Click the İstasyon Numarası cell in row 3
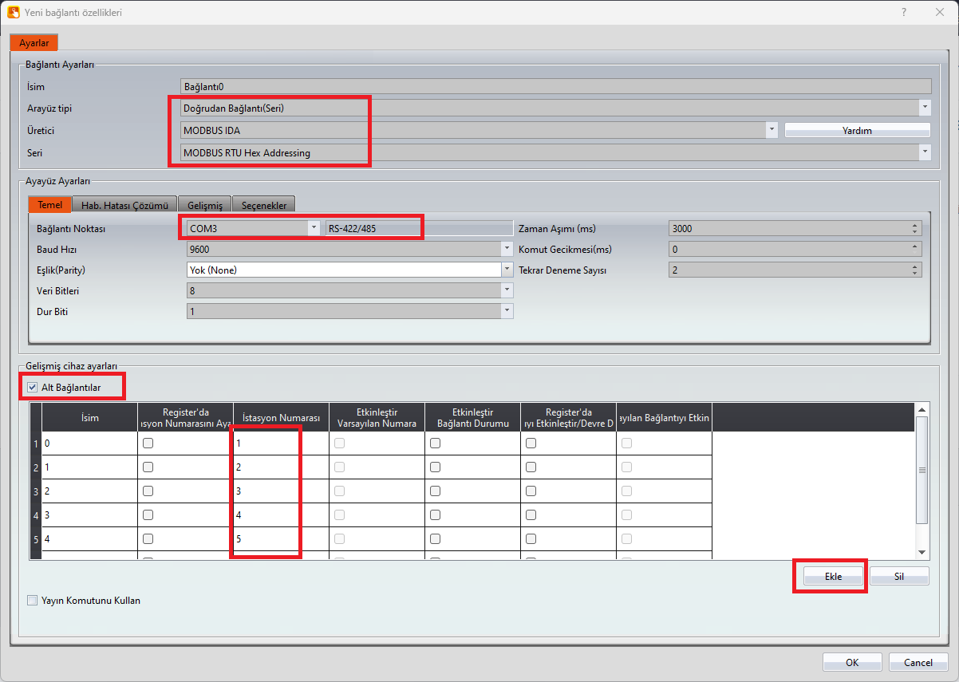Screen dimensions: 959x682 (x=266, y=491)
